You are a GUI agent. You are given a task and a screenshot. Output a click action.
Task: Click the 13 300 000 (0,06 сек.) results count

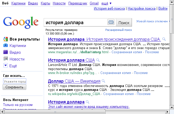click(60, 33)
